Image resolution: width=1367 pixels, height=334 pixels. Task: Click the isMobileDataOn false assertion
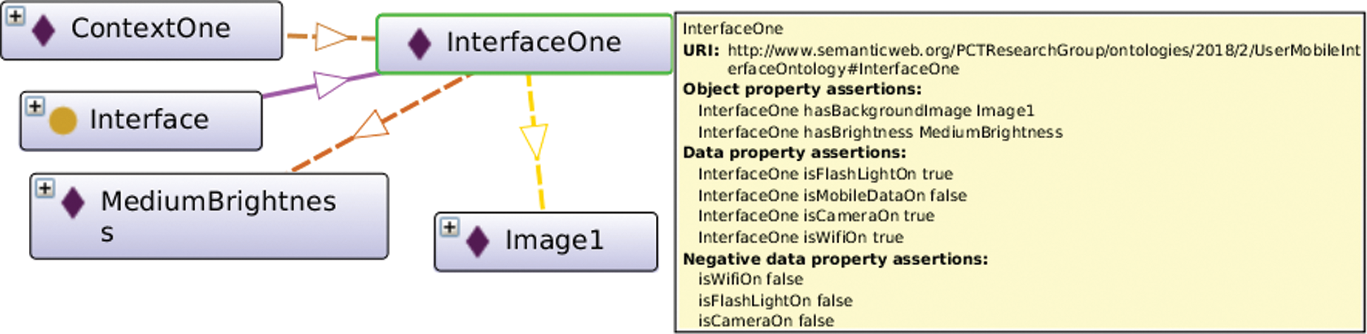coord(832,195)
